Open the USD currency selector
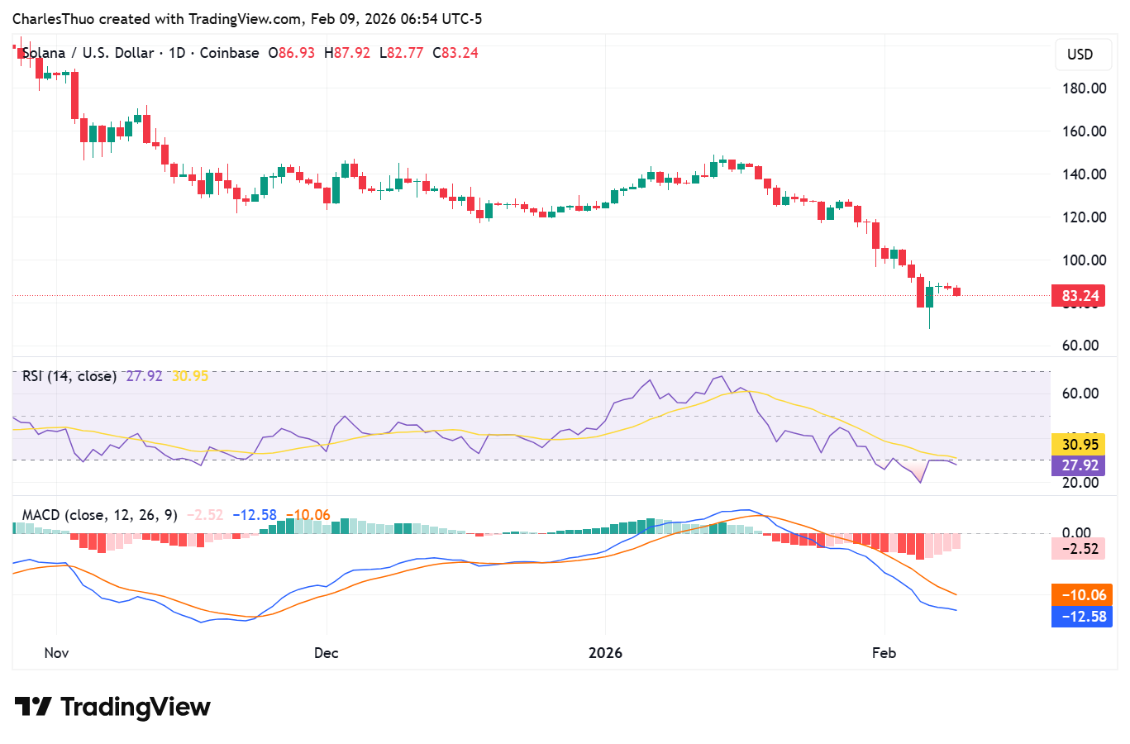Viewport: 1130px width, 744px height. 1082,55
